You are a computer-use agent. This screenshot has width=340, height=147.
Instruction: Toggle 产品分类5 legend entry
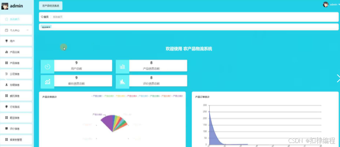click(143, 96)
